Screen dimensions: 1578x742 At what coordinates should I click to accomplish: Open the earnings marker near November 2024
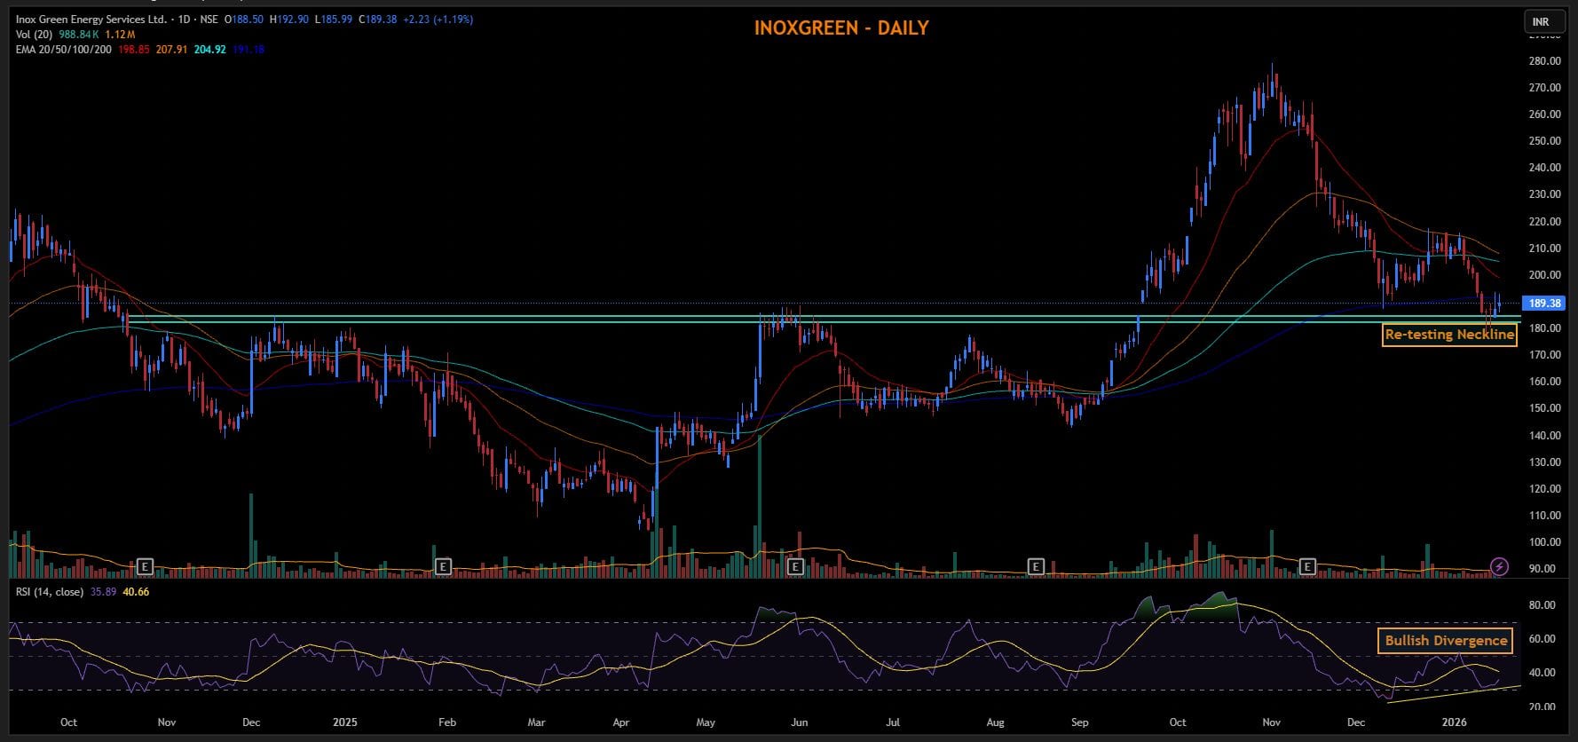coord(146,566)
